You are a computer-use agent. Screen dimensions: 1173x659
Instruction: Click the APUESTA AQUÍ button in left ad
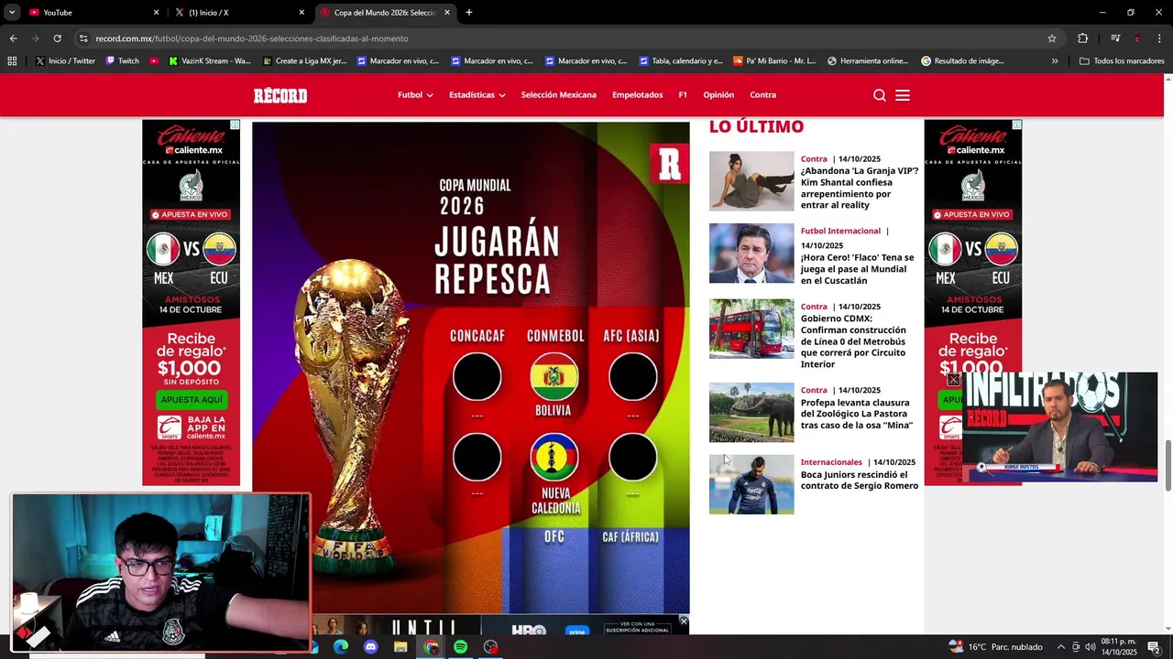pos(192,400)
